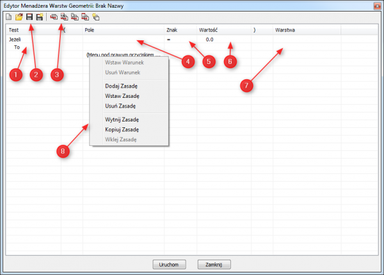Click the third rule icon after the separator

[74, 17]
